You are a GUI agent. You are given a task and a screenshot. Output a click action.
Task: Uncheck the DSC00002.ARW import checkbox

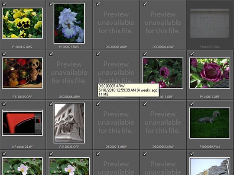pos(145,4)
